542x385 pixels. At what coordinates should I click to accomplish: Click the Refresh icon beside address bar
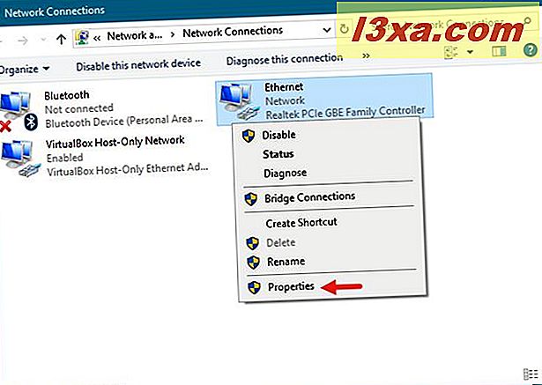click(x=344, y=29)
